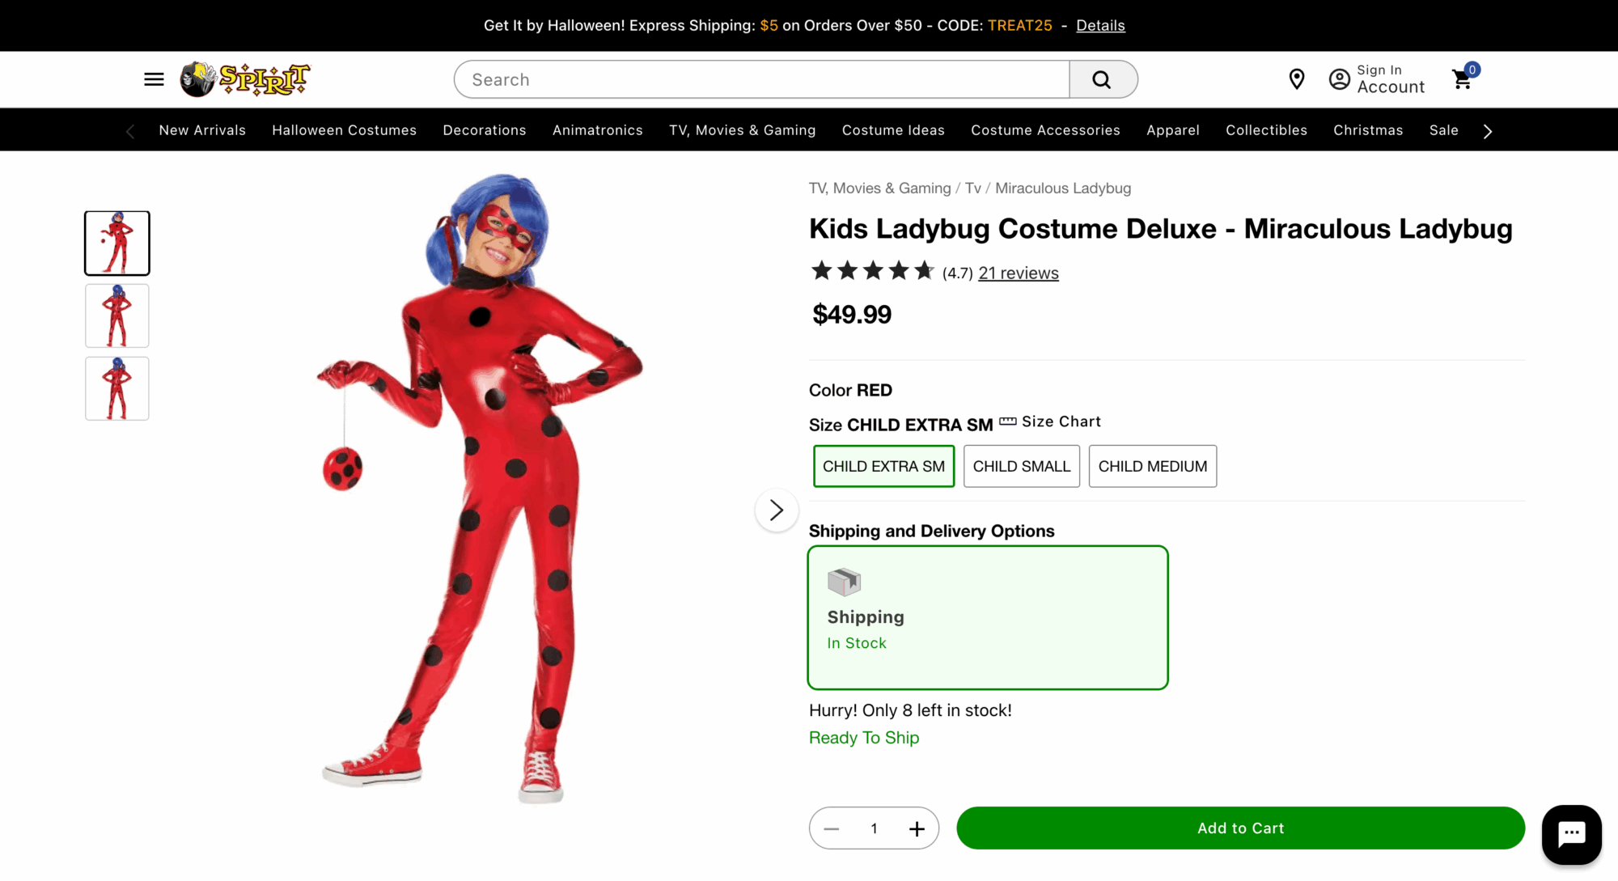Click the account profile icon

point(1340,79)
